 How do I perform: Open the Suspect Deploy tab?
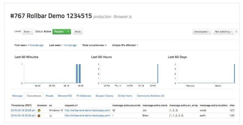(104, 96)
